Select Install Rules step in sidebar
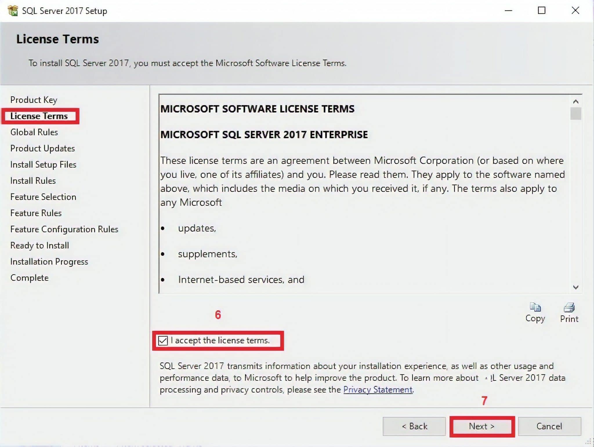Image resolution: width=594 pixels, height=447 pixels. click(x=33, y=181)
